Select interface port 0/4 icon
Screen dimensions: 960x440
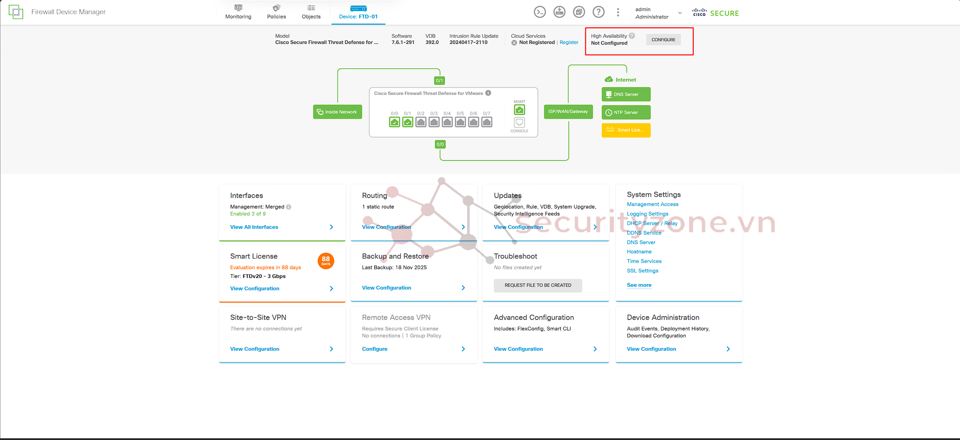pos(447,122)
